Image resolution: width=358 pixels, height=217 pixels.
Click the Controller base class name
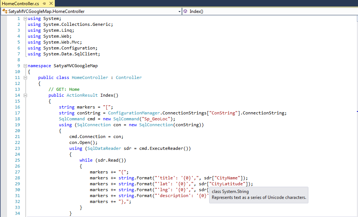tap(128, 77)
